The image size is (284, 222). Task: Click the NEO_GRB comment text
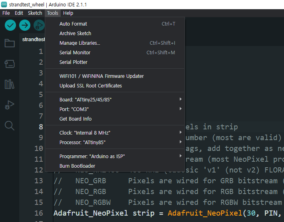click(x=91, y=181)
